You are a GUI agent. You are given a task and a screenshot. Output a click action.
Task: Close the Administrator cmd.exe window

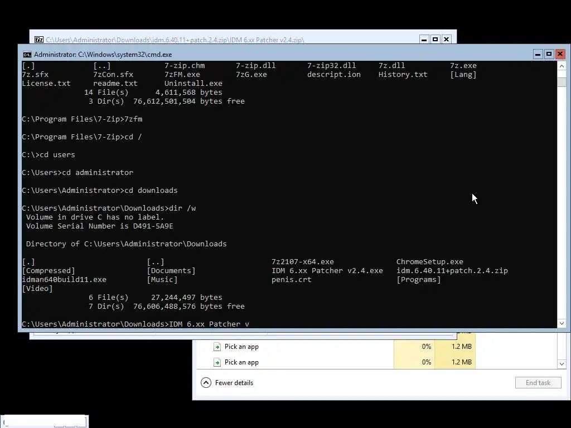[x=560, y=54]
